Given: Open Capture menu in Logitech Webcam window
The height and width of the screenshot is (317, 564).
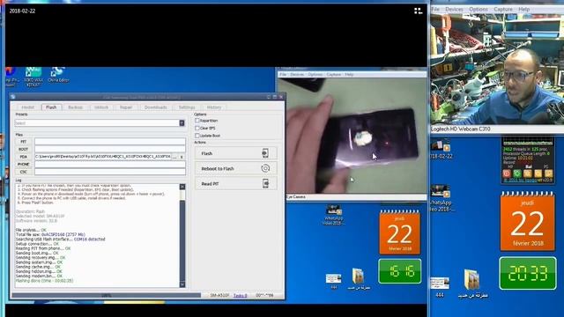Looking at the screenshot, I should 503,10.
